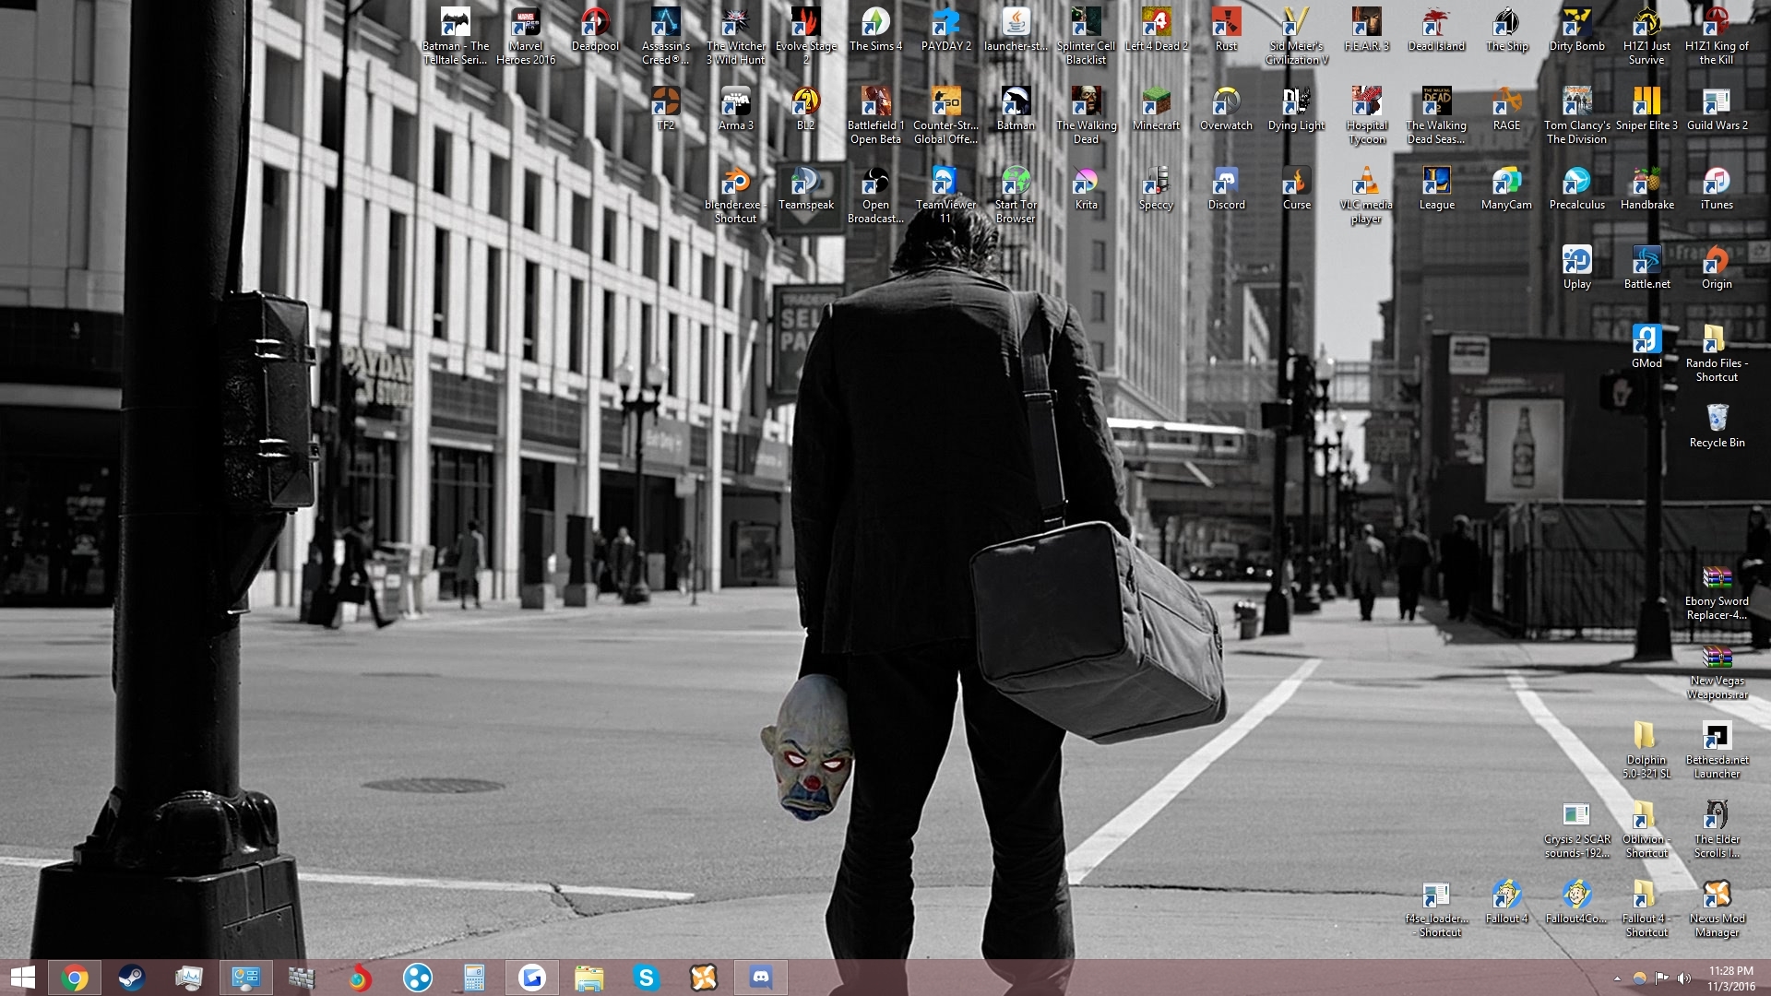Open Steam from the taskbar

[x=132, y=978]
